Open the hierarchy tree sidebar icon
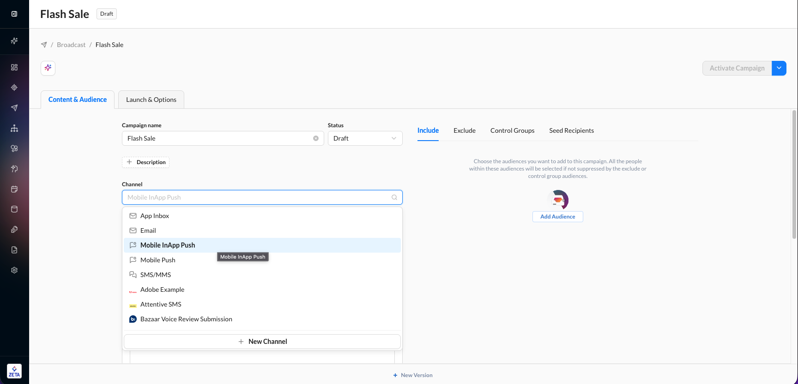 click(14, 128)
